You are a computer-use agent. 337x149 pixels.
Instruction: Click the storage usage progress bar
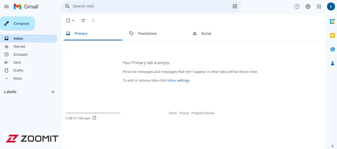[93, 113]
